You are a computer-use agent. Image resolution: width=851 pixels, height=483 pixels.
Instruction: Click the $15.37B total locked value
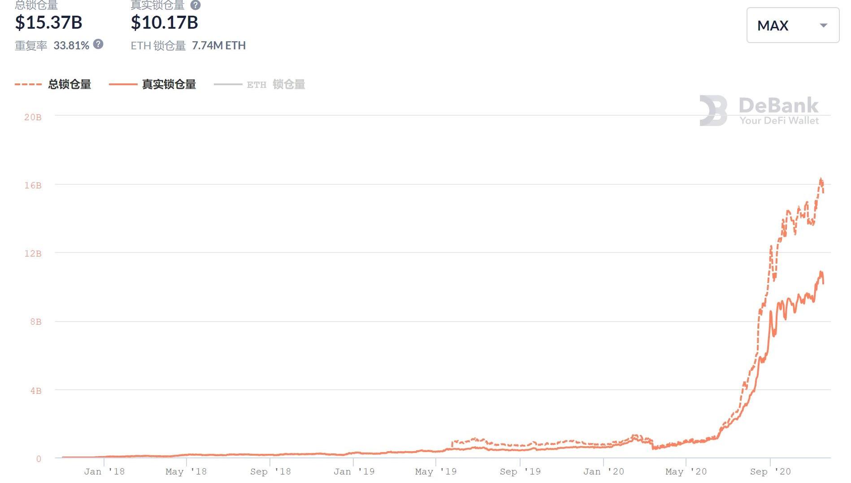click(x=48, y=22)
